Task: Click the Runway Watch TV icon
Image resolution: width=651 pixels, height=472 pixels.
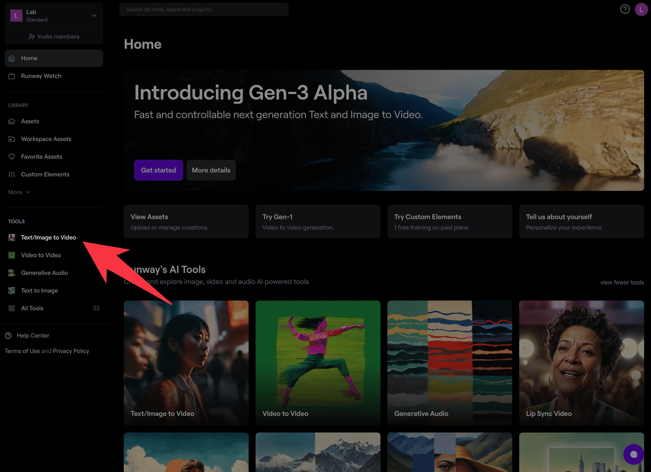Action: pos(12,76)
